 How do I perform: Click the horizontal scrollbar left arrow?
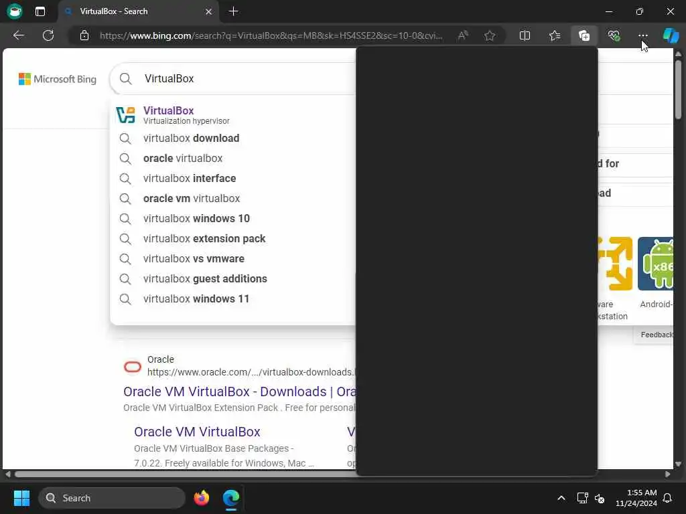coord(7,475)
